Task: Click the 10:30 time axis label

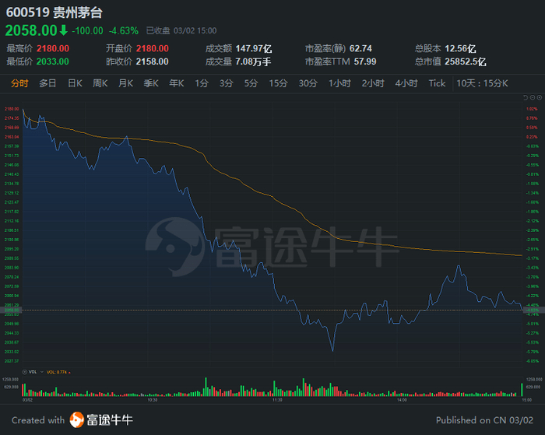Action: click(x=153, y=400)
